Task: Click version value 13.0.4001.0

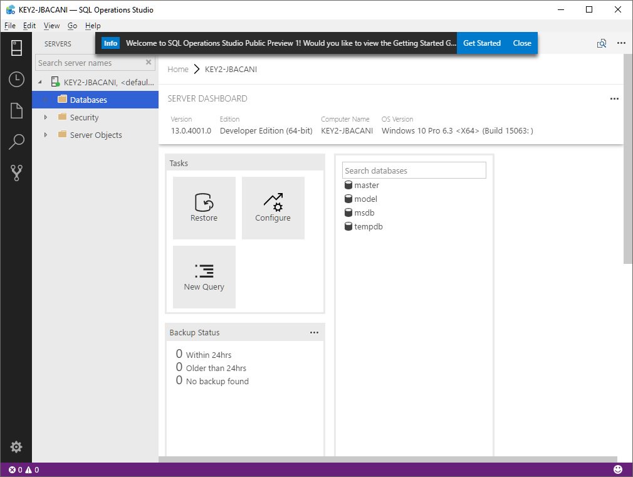Action: (x=191, y=130)
